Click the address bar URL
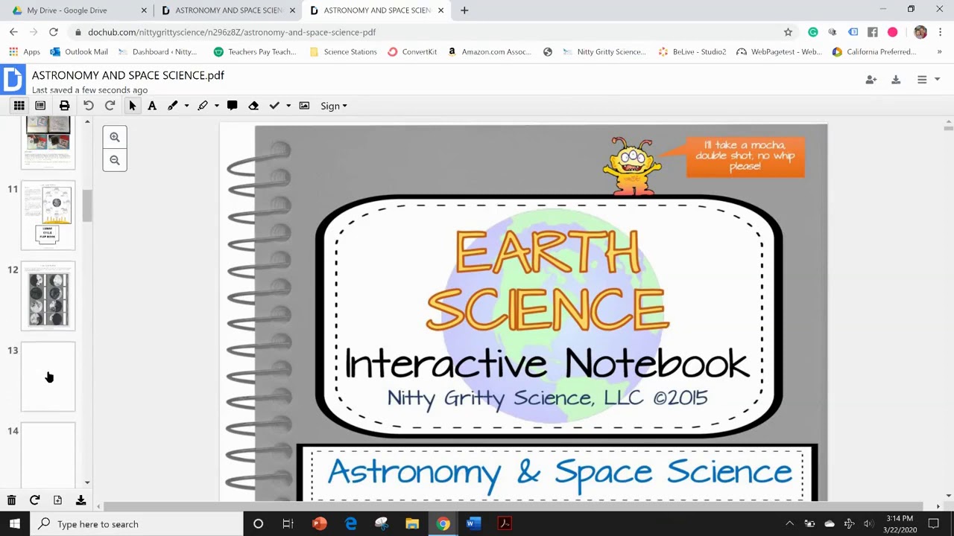The width and height of the screenshot is (954, 536). [x=232, y=32]
